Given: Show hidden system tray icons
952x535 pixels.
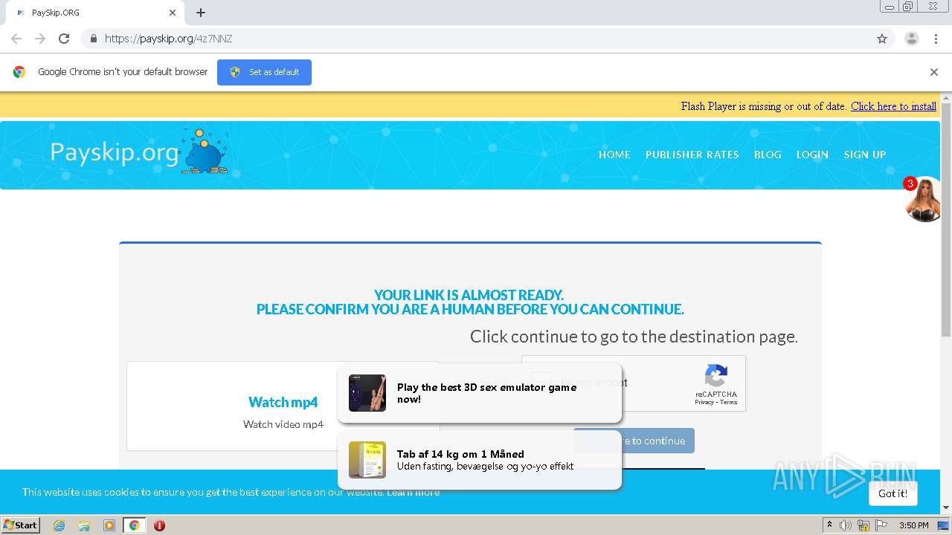Looking at the screenshot, I should pos(829,525).
